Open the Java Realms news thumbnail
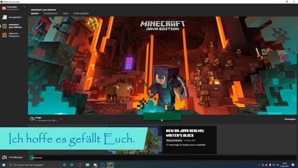This screenshot has width=298, height=168. pyautogui.click(x=135, y=140)
